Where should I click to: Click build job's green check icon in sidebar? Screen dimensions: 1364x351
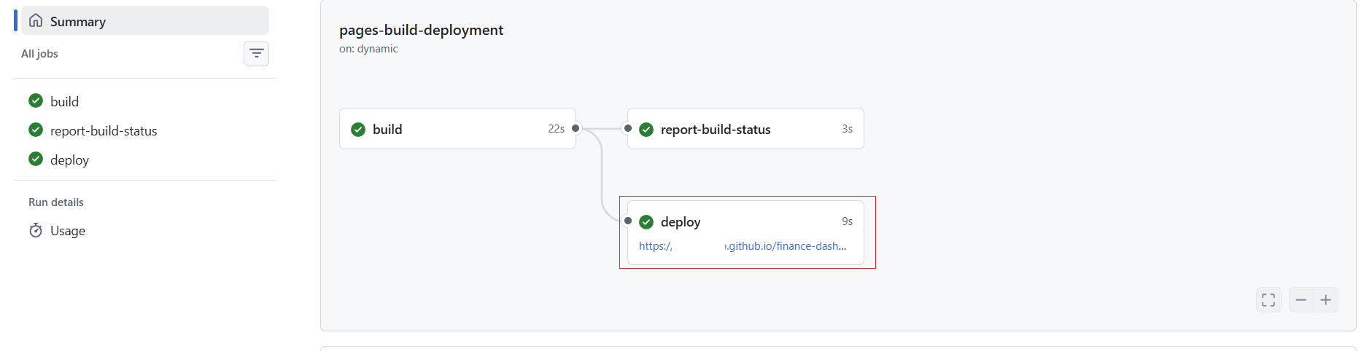[36, 100]
